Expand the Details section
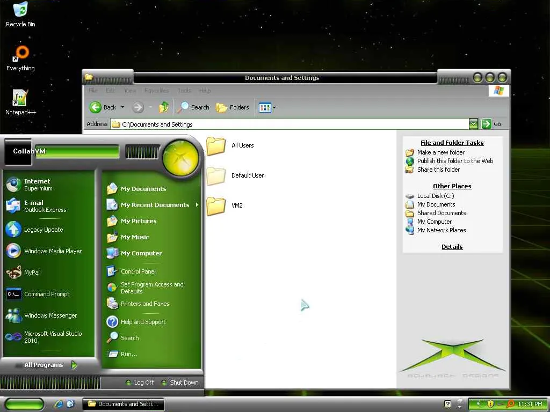The width and height of the screenshot is (550, 412). click(452, 247)
